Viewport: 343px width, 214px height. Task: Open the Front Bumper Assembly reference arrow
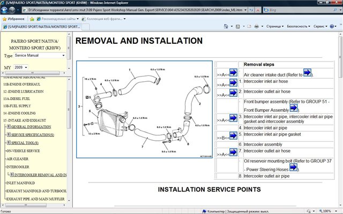coord(294,109)
